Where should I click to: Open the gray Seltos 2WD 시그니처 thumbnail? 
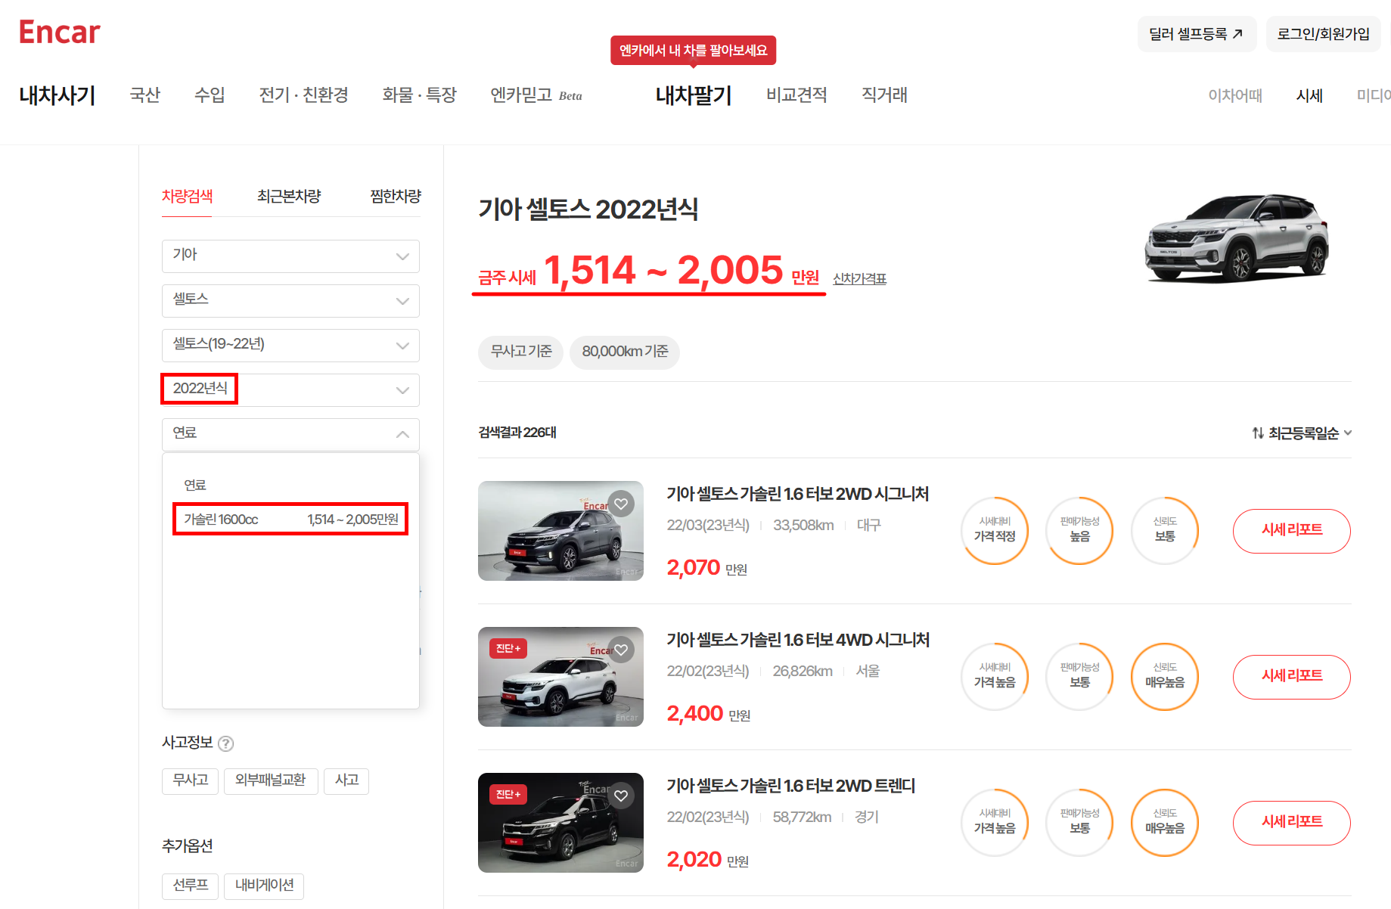pos(560,531)
